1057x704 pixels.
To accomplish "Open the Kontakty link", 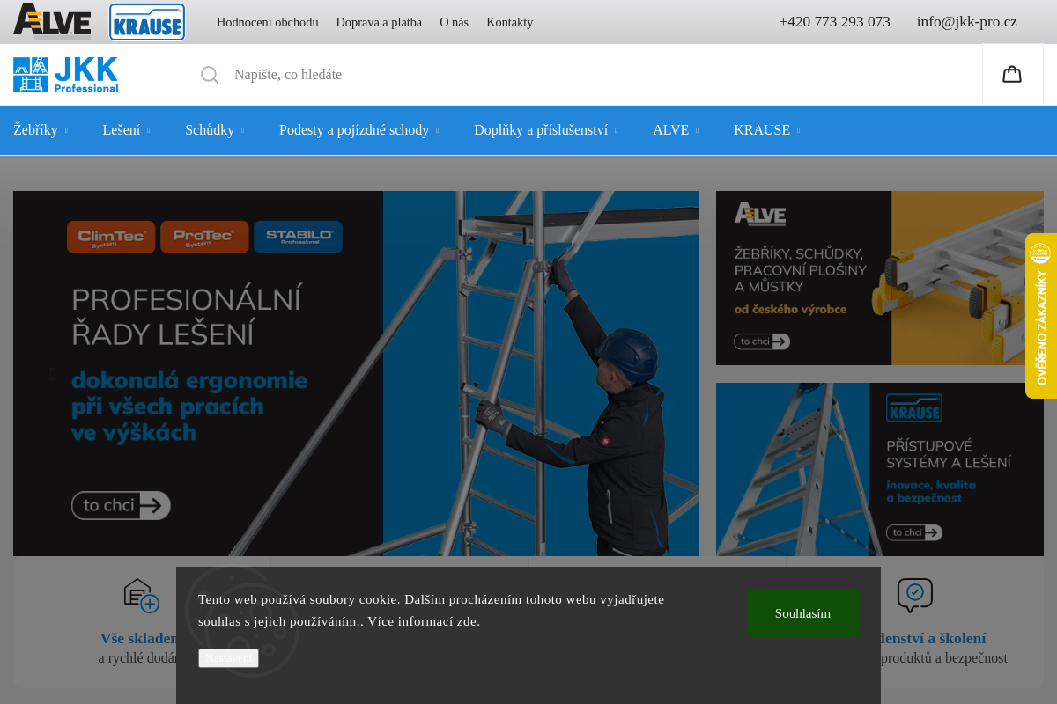I will coord(509,22).
